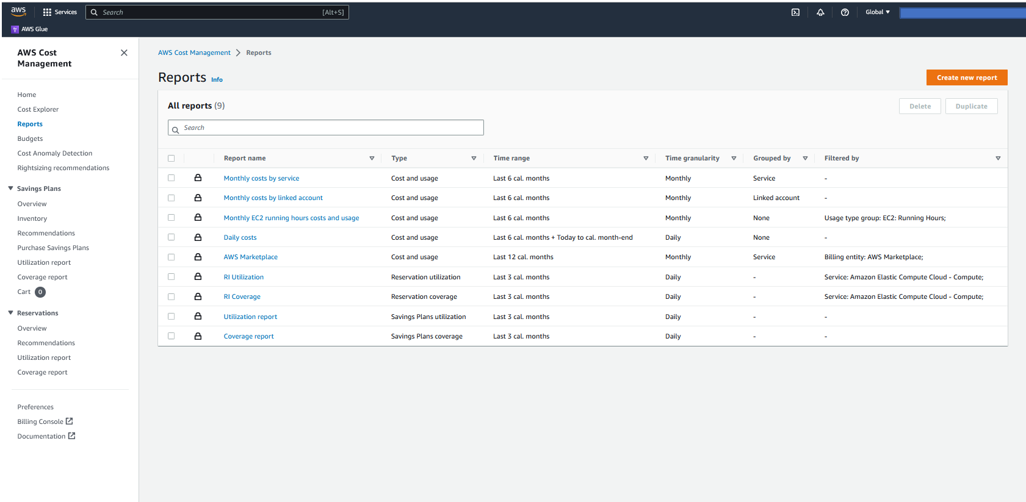Open Rightsizing recommendations page
Viewport: 1026px width, 502px height.
[63, 168]
